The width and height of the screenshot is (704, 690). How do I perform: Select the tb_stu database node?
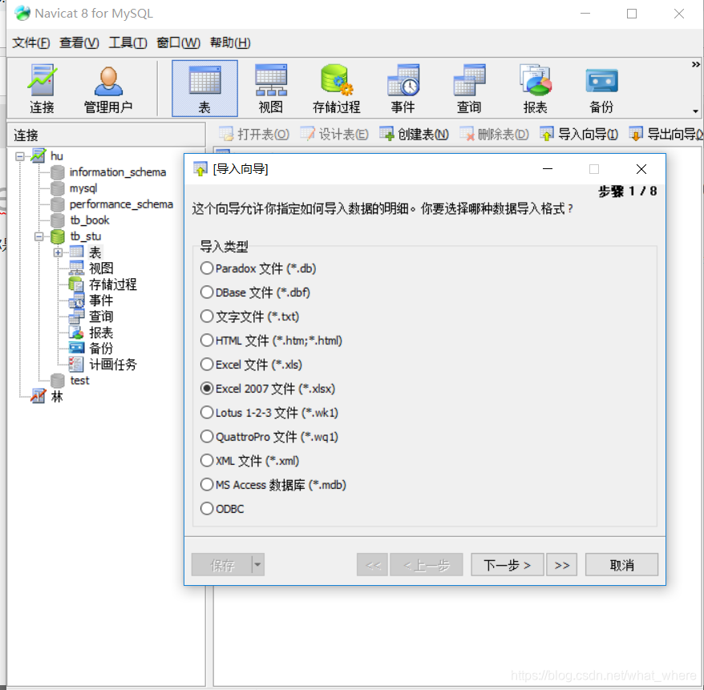click(85, 236)
